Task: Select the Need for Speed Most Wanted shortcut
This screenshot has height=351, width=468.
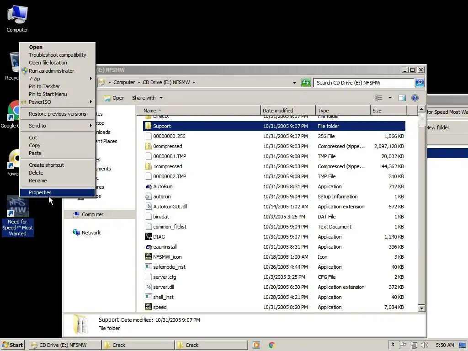Action: click(18, 216)
